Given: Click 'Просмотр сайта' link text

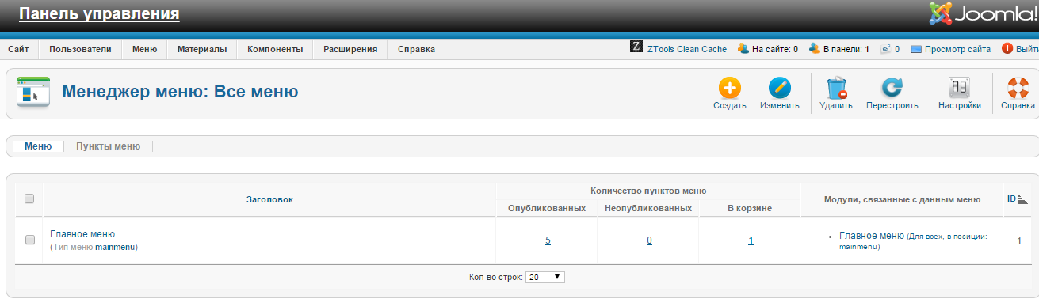Looking at the screenshot, I should (x=957, y=49).
